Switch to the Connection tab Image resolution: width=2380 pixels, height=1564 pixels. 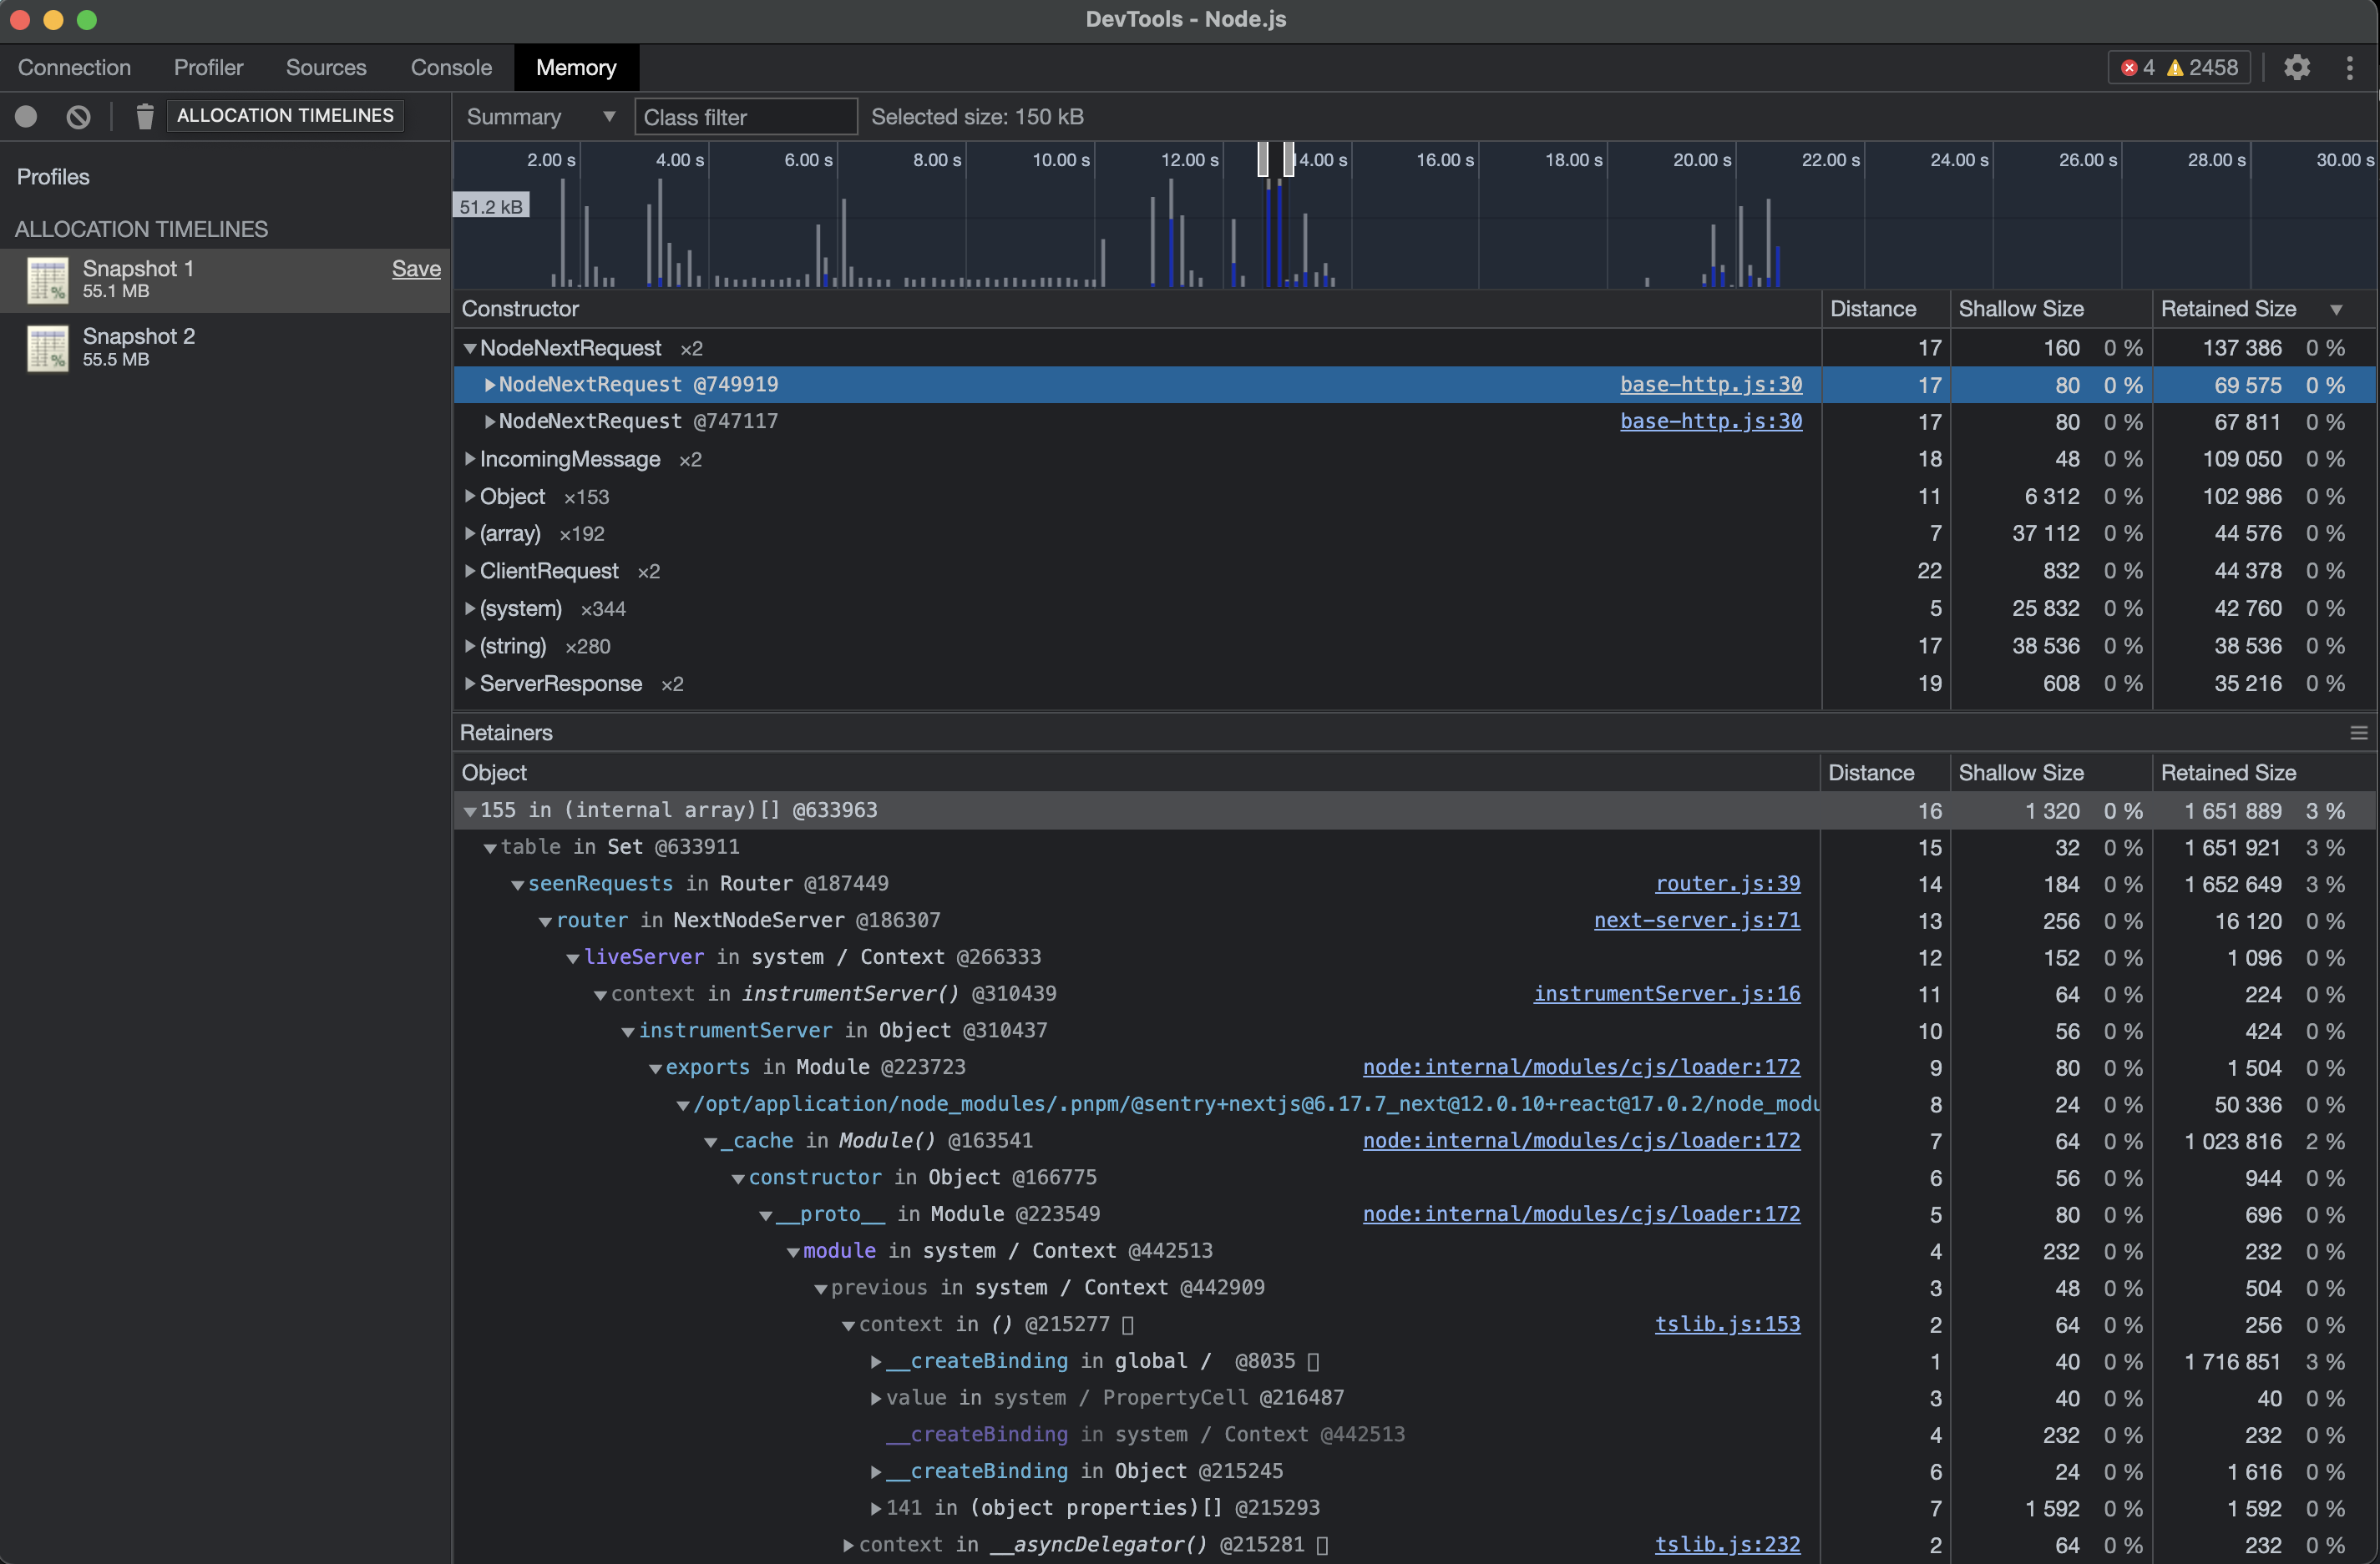click(74, 68)
